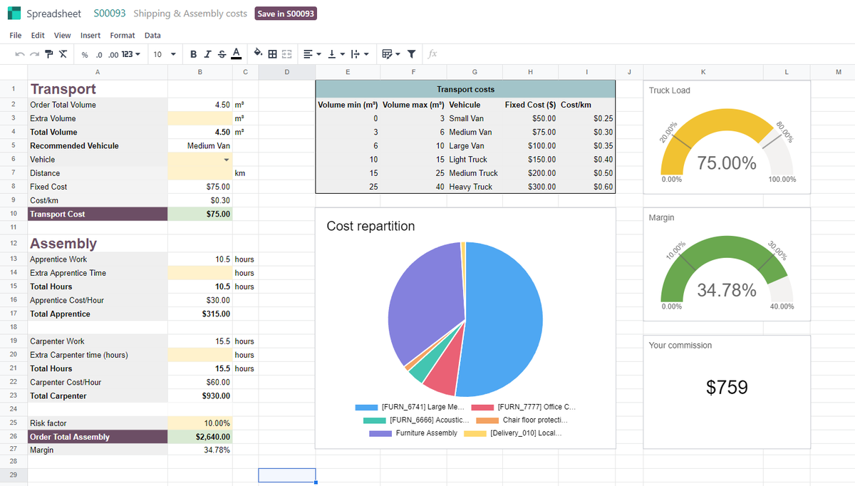This screenshot has width=855, height=486.
Task: Click the Undo arrow icon
Action: point(19,54)
